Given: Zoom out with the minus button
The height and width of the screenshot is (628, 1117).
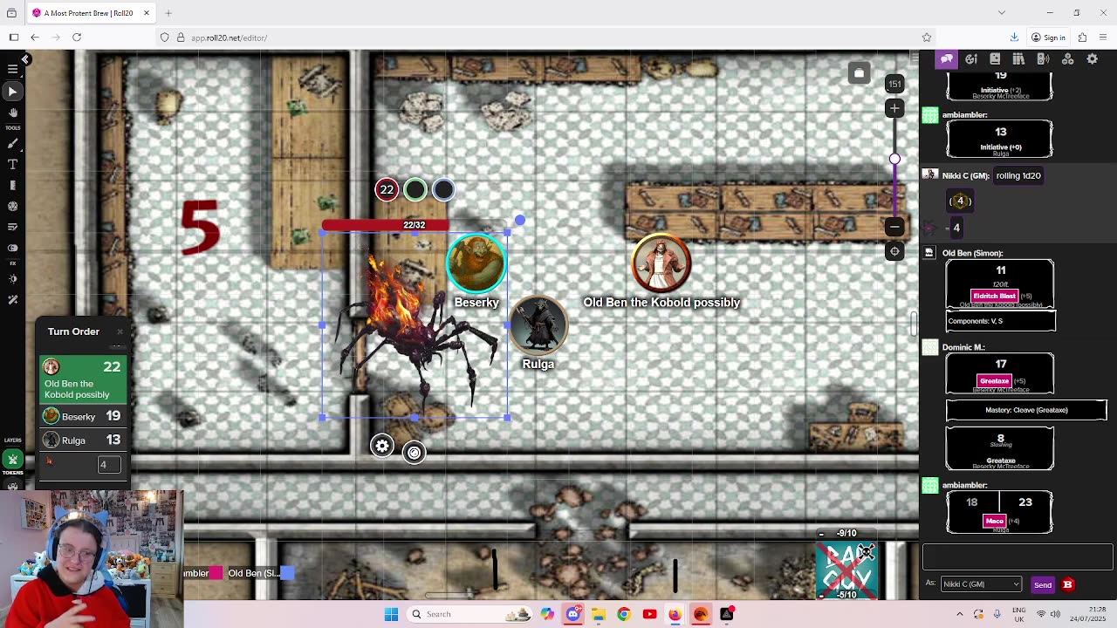Looking at the screenshot, I should coord(894,227).
